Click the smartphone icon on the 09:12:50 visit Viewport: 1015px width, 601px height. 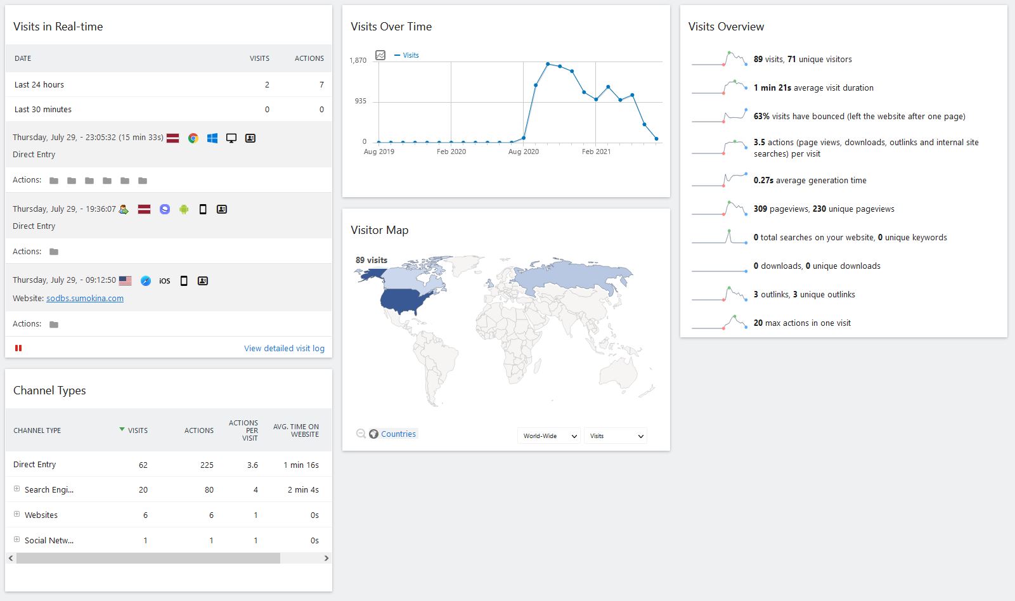click(184, 281)
